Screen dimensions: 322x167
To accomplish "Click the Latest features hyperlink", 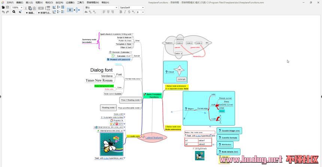I will click(x=154, y=137).
